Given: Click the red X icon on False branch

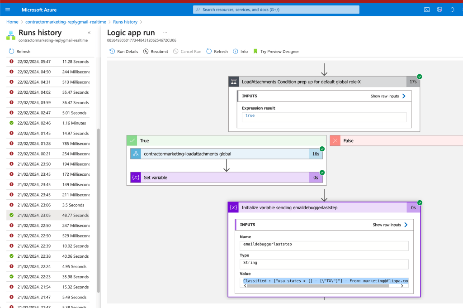Looking at the screenshot, I should coord(335,140).
